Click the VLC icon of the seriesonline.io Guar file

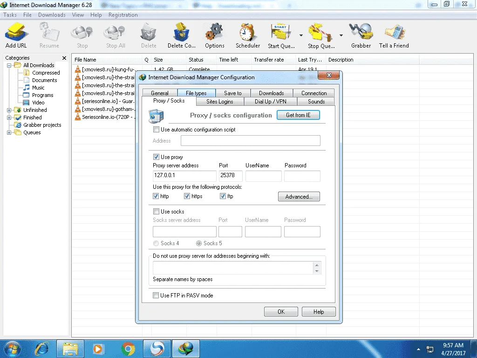(x=78, y=101)
